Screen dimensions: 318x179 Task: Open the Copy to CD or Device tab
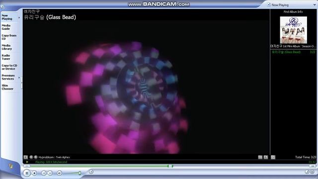click(x=9, y=67)
